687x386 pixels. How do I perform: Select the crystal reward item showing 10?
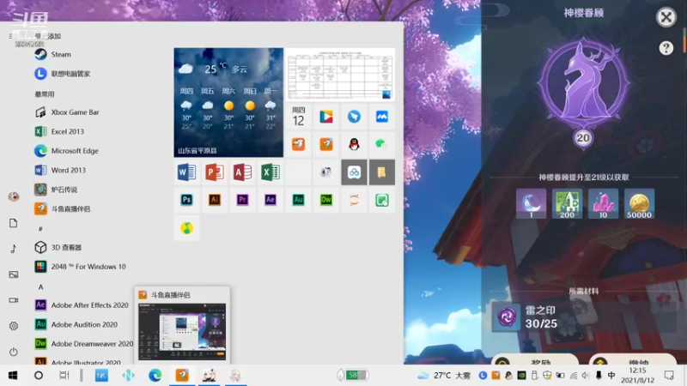pyautogui.click(x=603, y=204)
